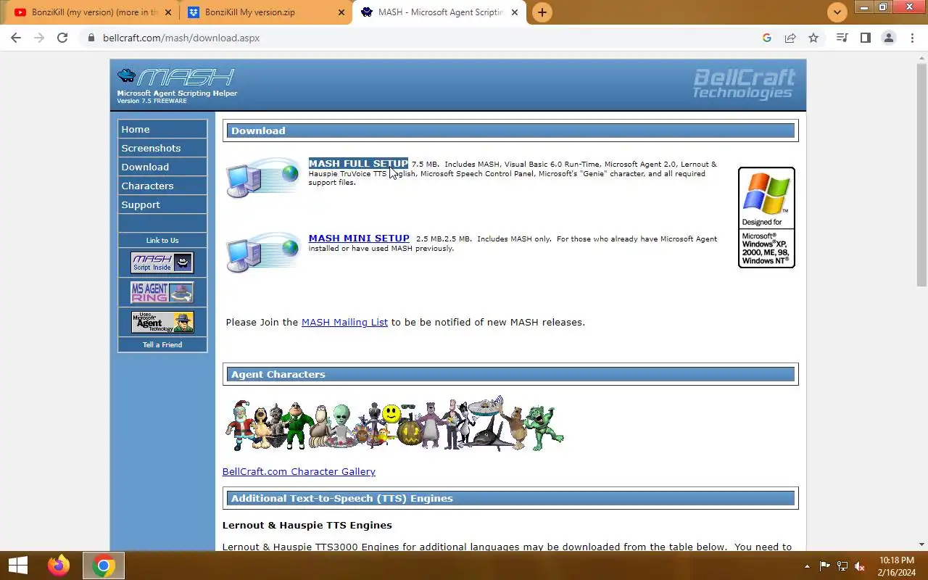
Task: Click the computer icon beside MASH FULL SETUP
Action: (262, 178)
